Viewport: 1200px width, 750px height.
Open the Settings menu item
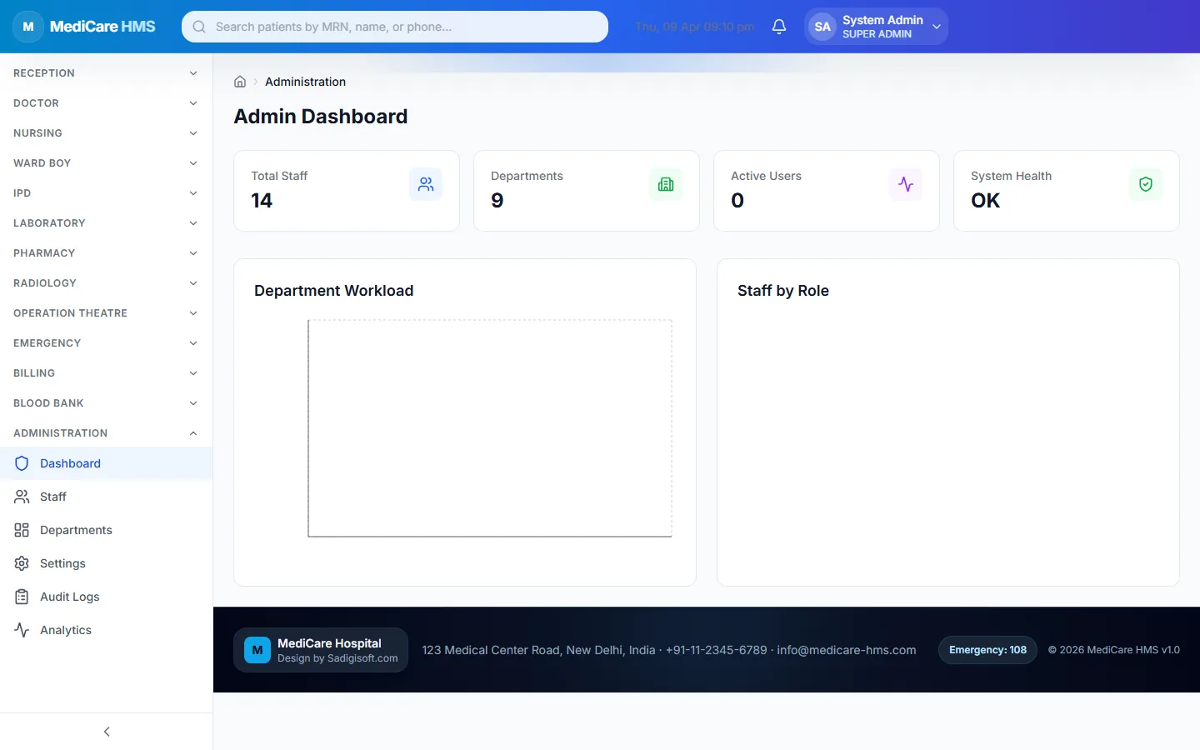point(107,563)
